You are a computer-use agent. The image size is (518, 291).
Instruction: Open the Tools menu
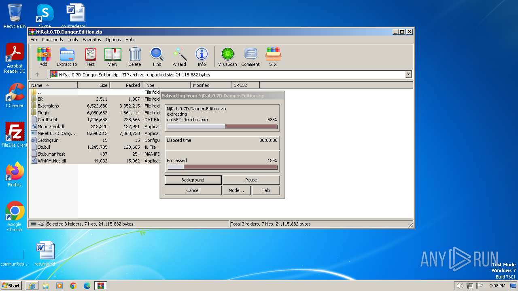tap(73, 40)
